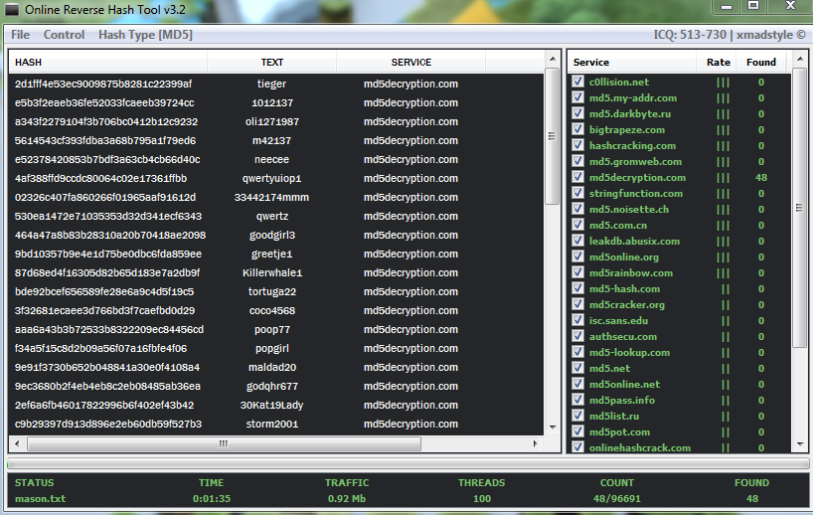
Task: Sort by the Found column header
Action: [760, 62]
